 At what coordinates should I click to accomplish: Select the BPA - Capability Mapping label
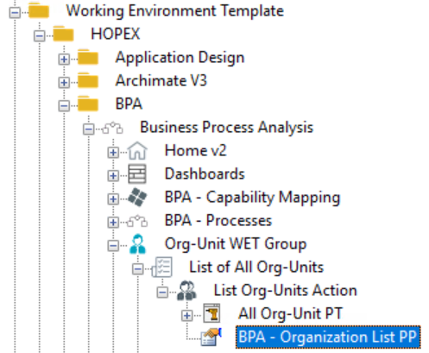click(252, 198)
